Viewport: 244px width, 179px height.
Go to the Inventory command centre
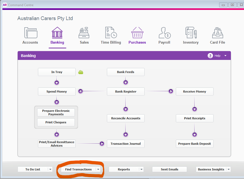click(x=190, y=35)
